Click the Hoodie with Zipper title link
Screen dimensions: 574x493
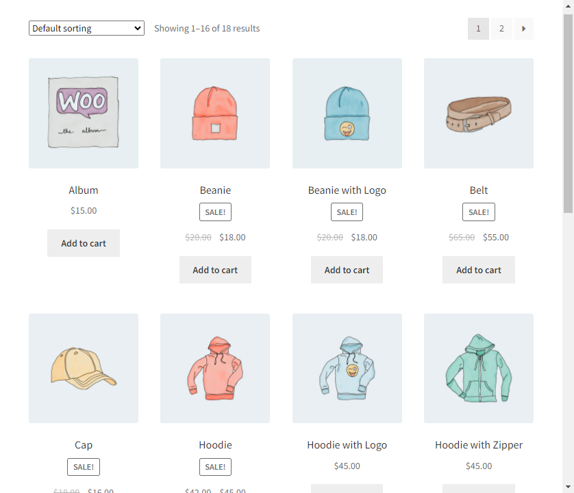click(479, 445)
